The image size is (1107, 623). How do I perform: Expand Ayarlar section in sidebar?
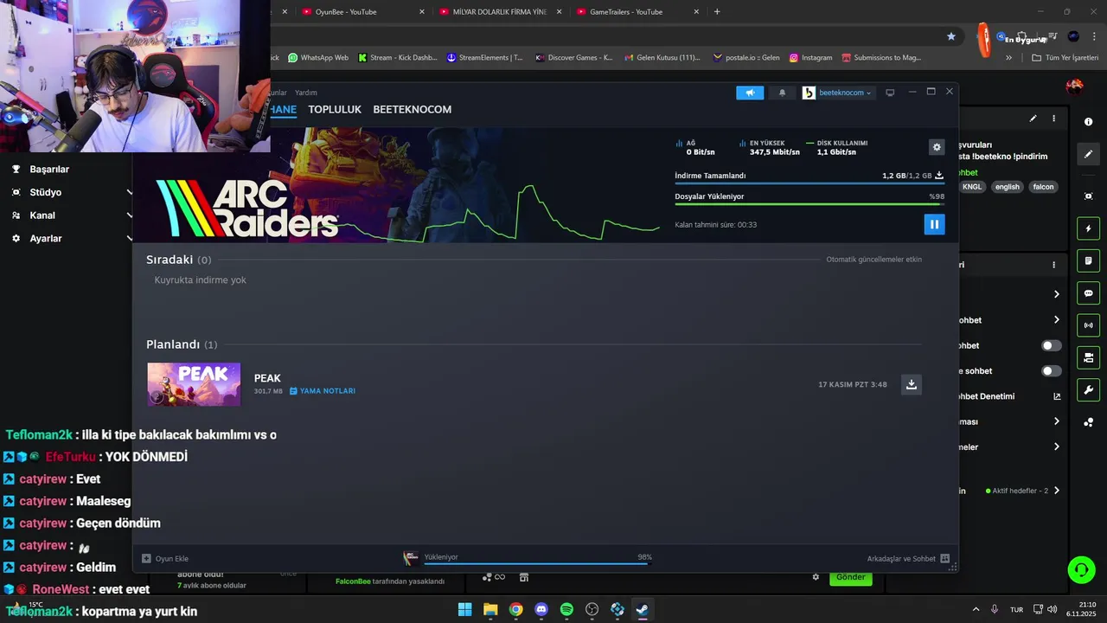point(71,238)
